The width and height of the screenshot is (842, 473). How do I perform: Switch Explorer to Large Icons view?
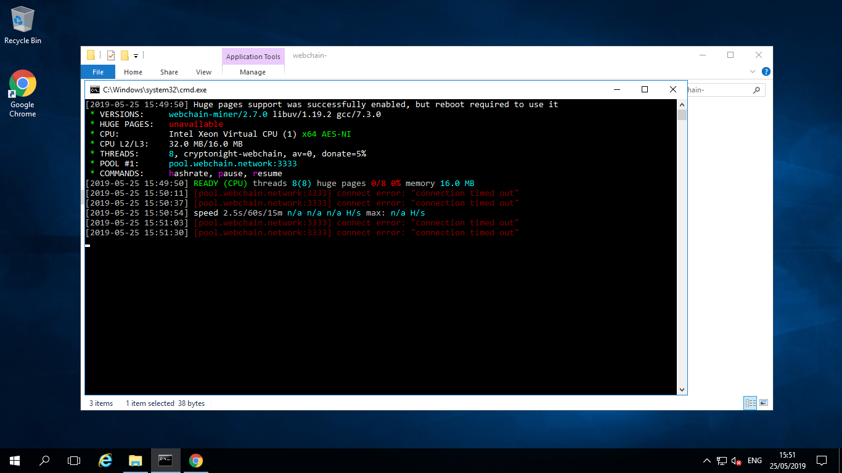pos(764,403)
